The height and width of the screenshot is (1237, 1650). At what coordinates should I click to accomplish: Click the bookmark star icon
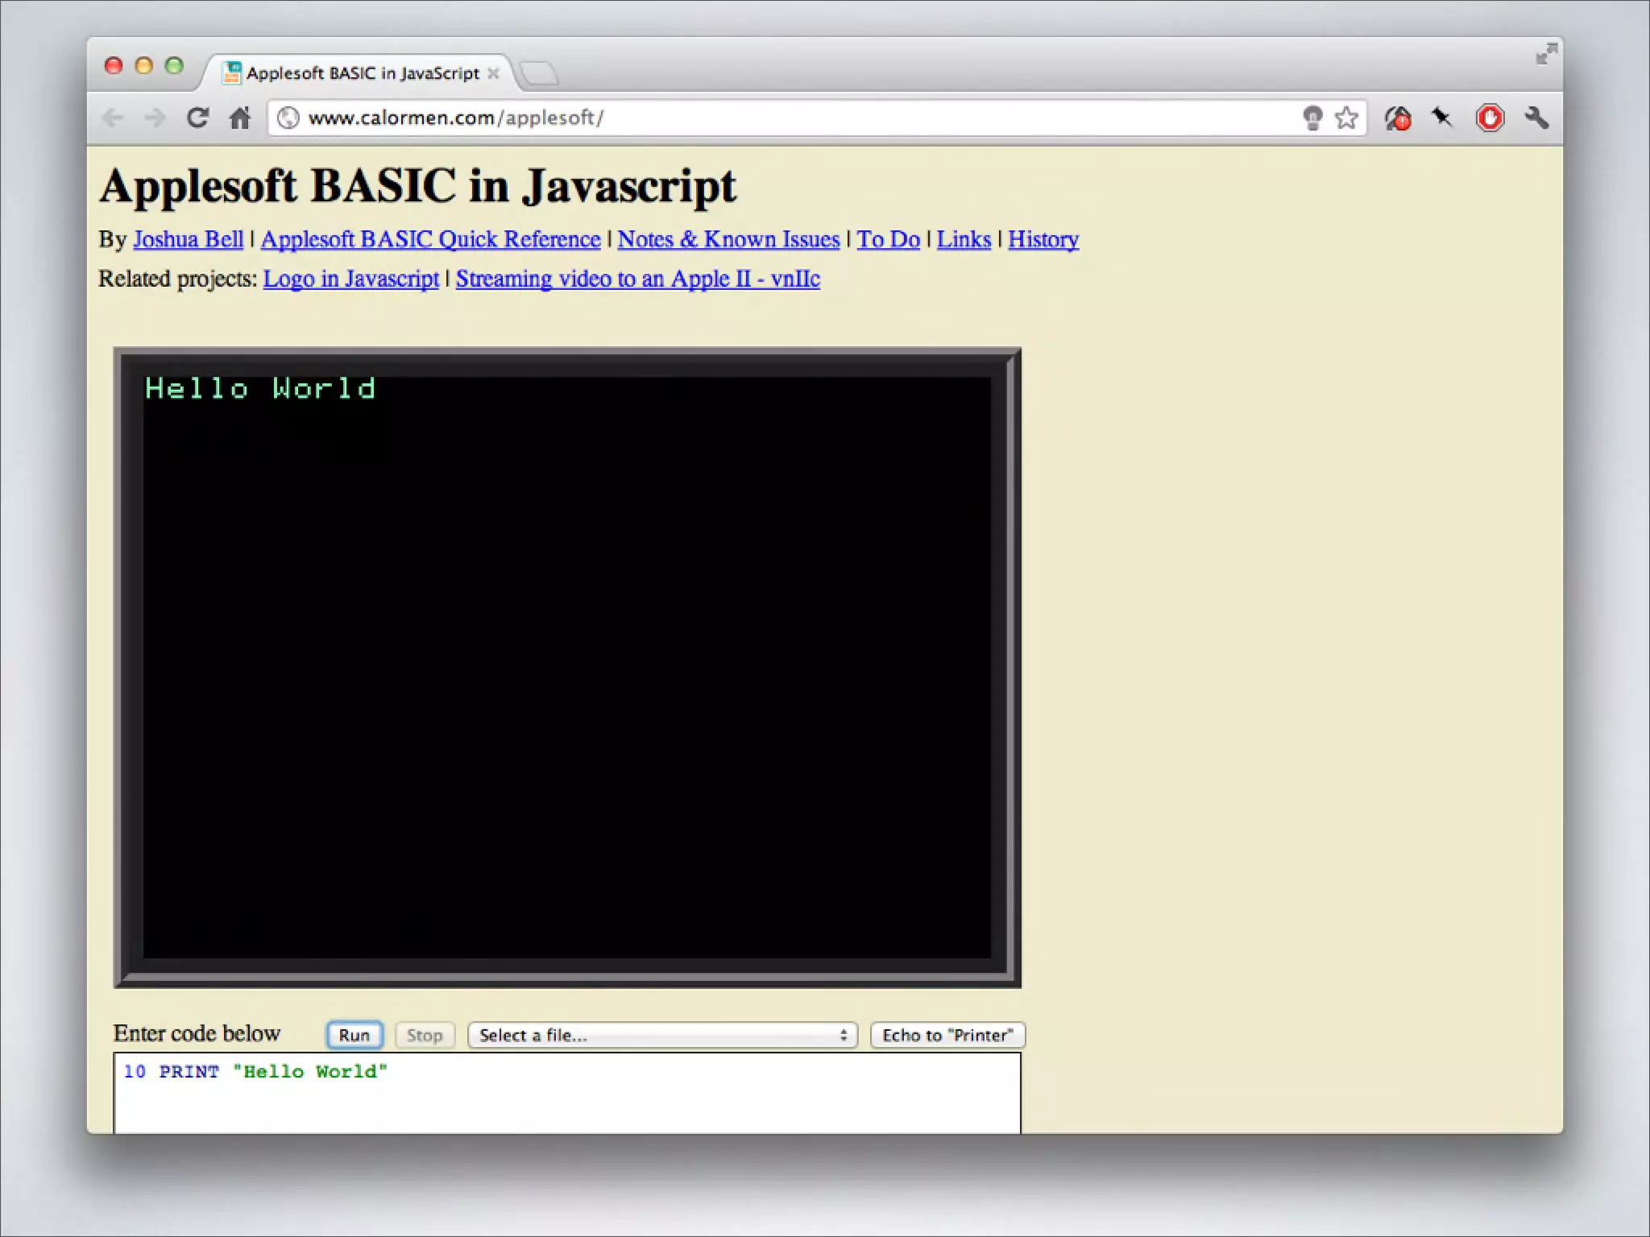(1346, 118)
